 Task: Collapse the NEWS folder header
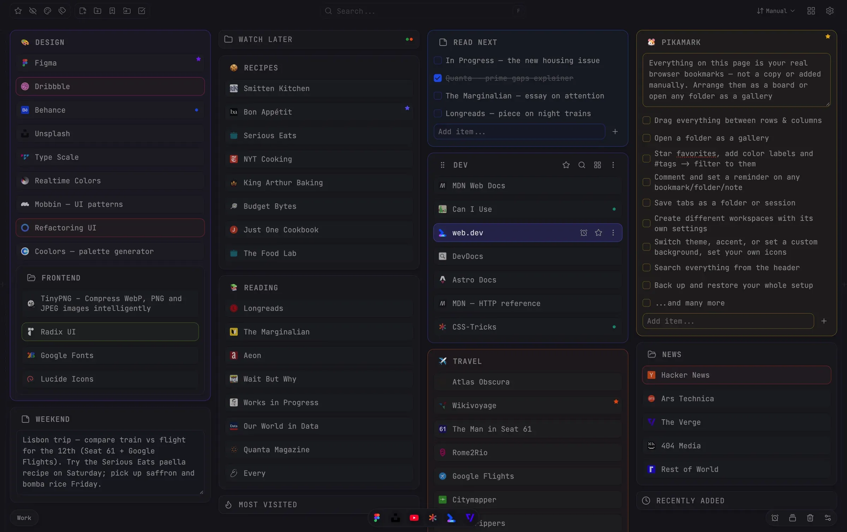point(737,355)
